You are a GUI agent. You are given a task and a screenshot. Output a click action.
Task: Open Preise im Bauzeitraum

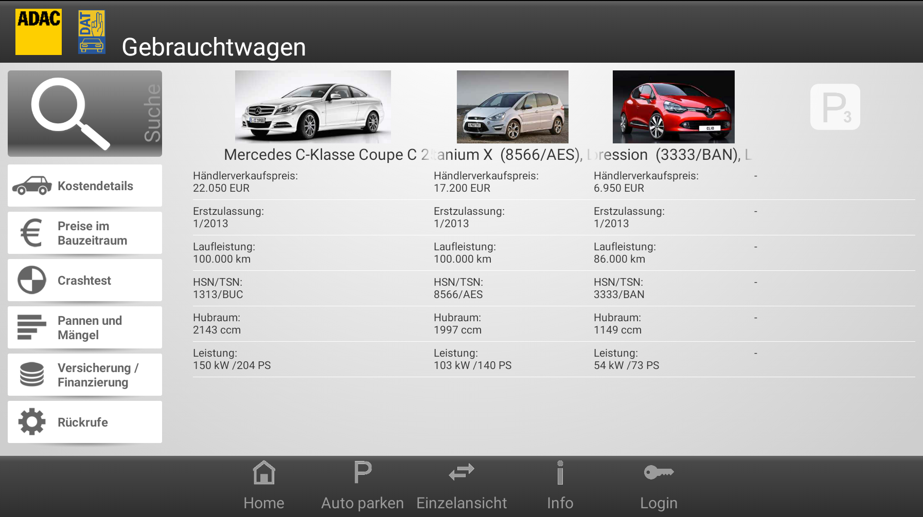pyautogui.click(x=85, y=233)
